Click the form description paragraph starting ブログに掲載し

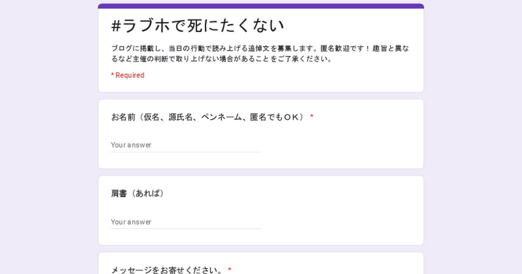pyautogui.click(x=260, y=53)
